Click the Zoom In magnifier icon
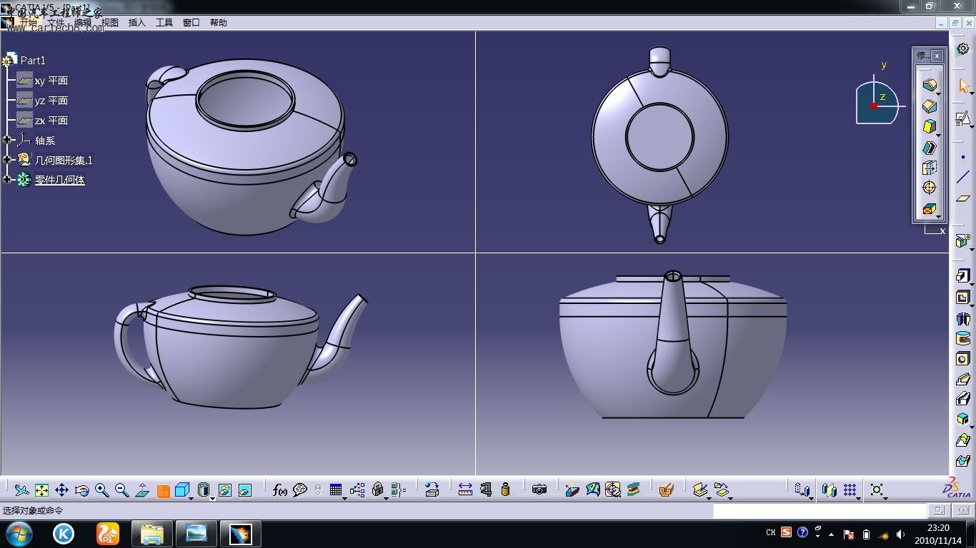976x548 pixels. [x=102, y=489]
